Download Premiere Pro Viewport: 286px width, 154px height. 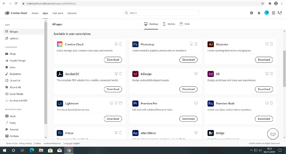tap(188, 119)
